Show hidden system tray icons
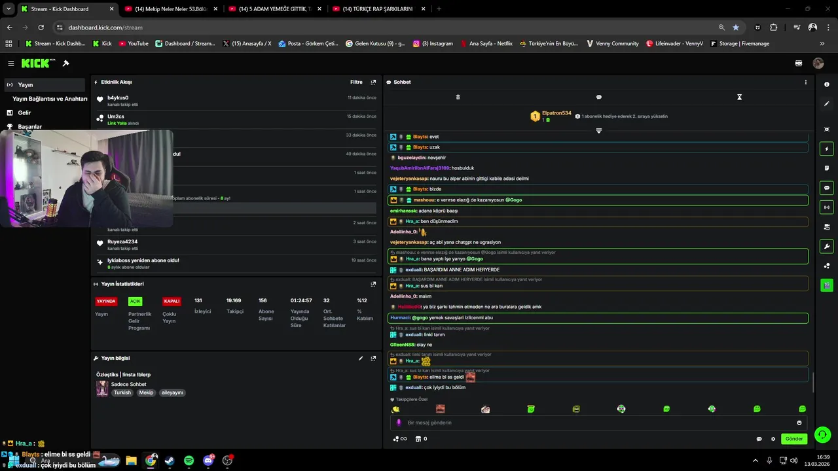The image size is (838, 471). (755, 461)
